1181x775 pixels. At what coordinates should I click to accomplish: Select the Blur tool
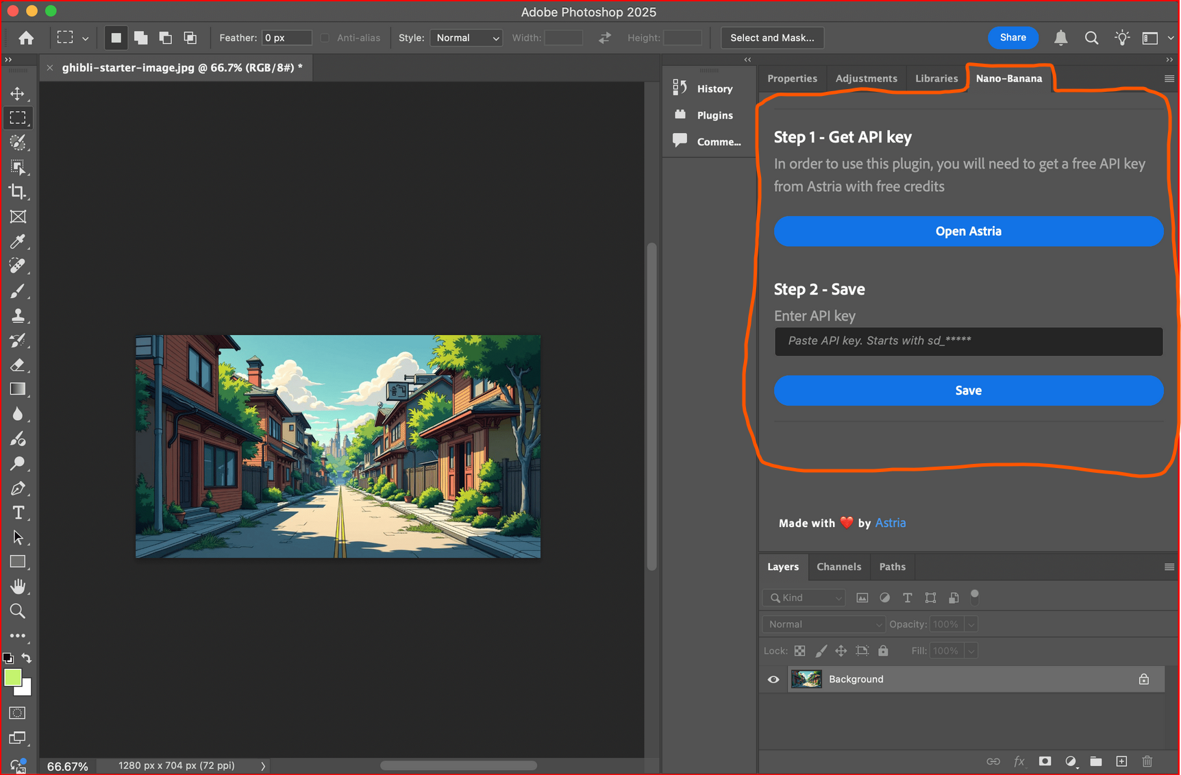pyautogui.click(x=18, y=414)
